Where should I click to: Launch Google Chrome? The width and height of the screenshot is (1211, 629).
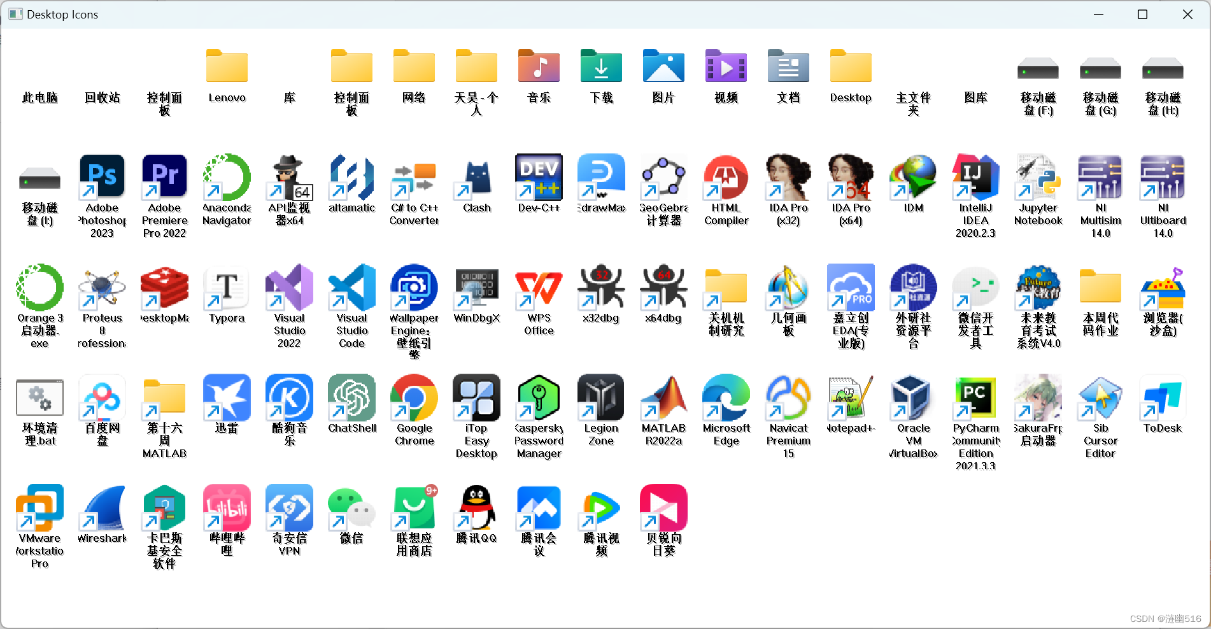point(414,397)
